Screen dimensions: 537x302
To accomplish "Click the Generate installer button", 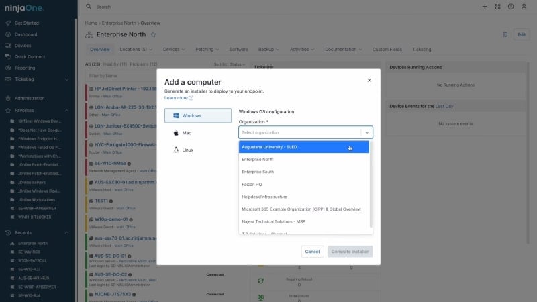I will point(350,251).
